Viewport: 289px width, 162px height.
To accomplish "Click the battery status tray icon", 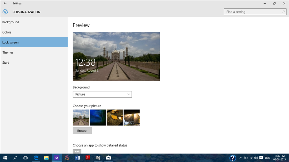I will point(246,158).
